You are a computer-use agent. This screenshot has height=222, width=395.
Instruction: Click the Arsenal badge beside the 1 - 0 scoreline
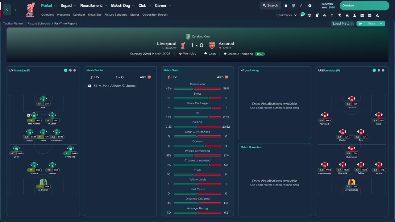pyautogui.click(x=212, y=46)
